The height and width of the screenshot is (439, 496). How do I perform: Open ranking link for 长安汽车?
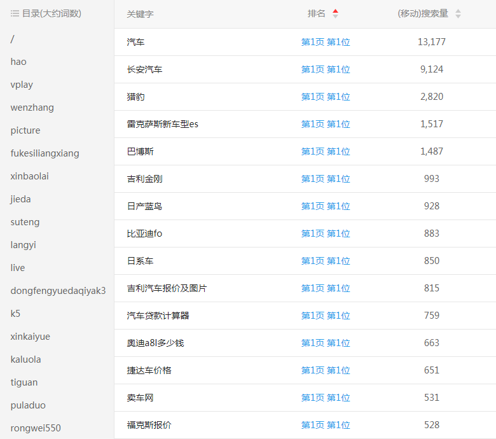[x=326, y=69]
